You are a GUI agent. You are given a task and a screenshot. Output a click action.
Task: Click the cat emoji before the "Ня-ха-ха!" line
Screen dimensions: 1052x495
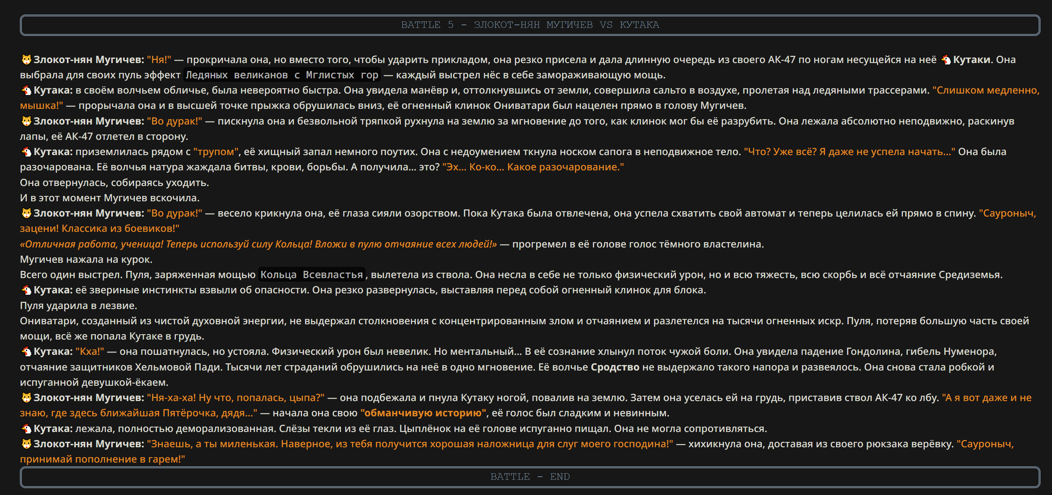pyautogui.click(x=26, y=398)
